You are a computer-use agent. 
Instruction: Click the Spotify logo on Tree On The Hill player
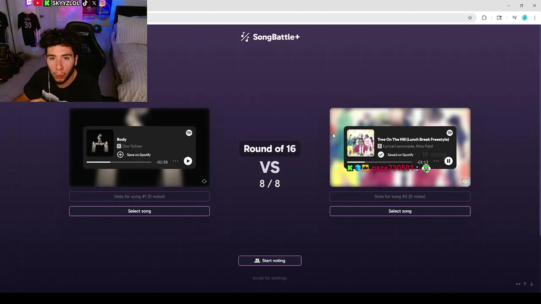point(450,133)
